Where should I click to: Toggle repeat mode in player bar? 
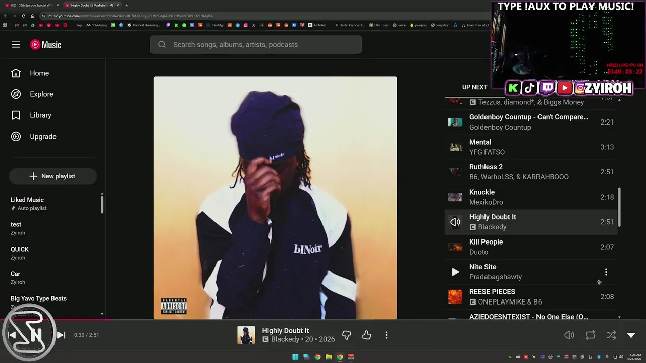590,335
